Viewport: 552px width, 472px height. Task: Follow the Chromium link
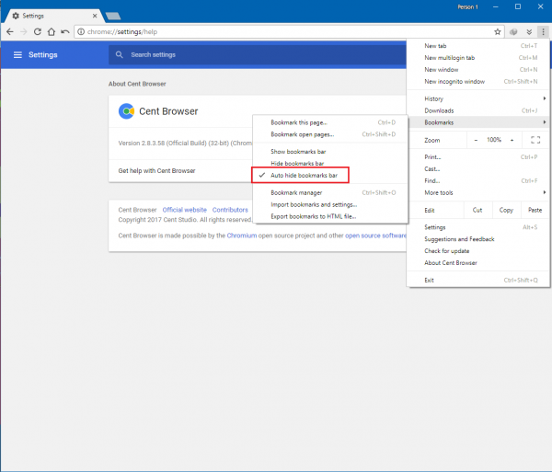tap(242, 236)
